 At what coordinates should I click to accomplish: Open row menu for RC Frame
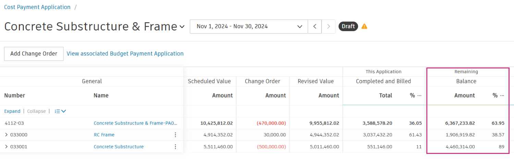[x=175, y=135]
